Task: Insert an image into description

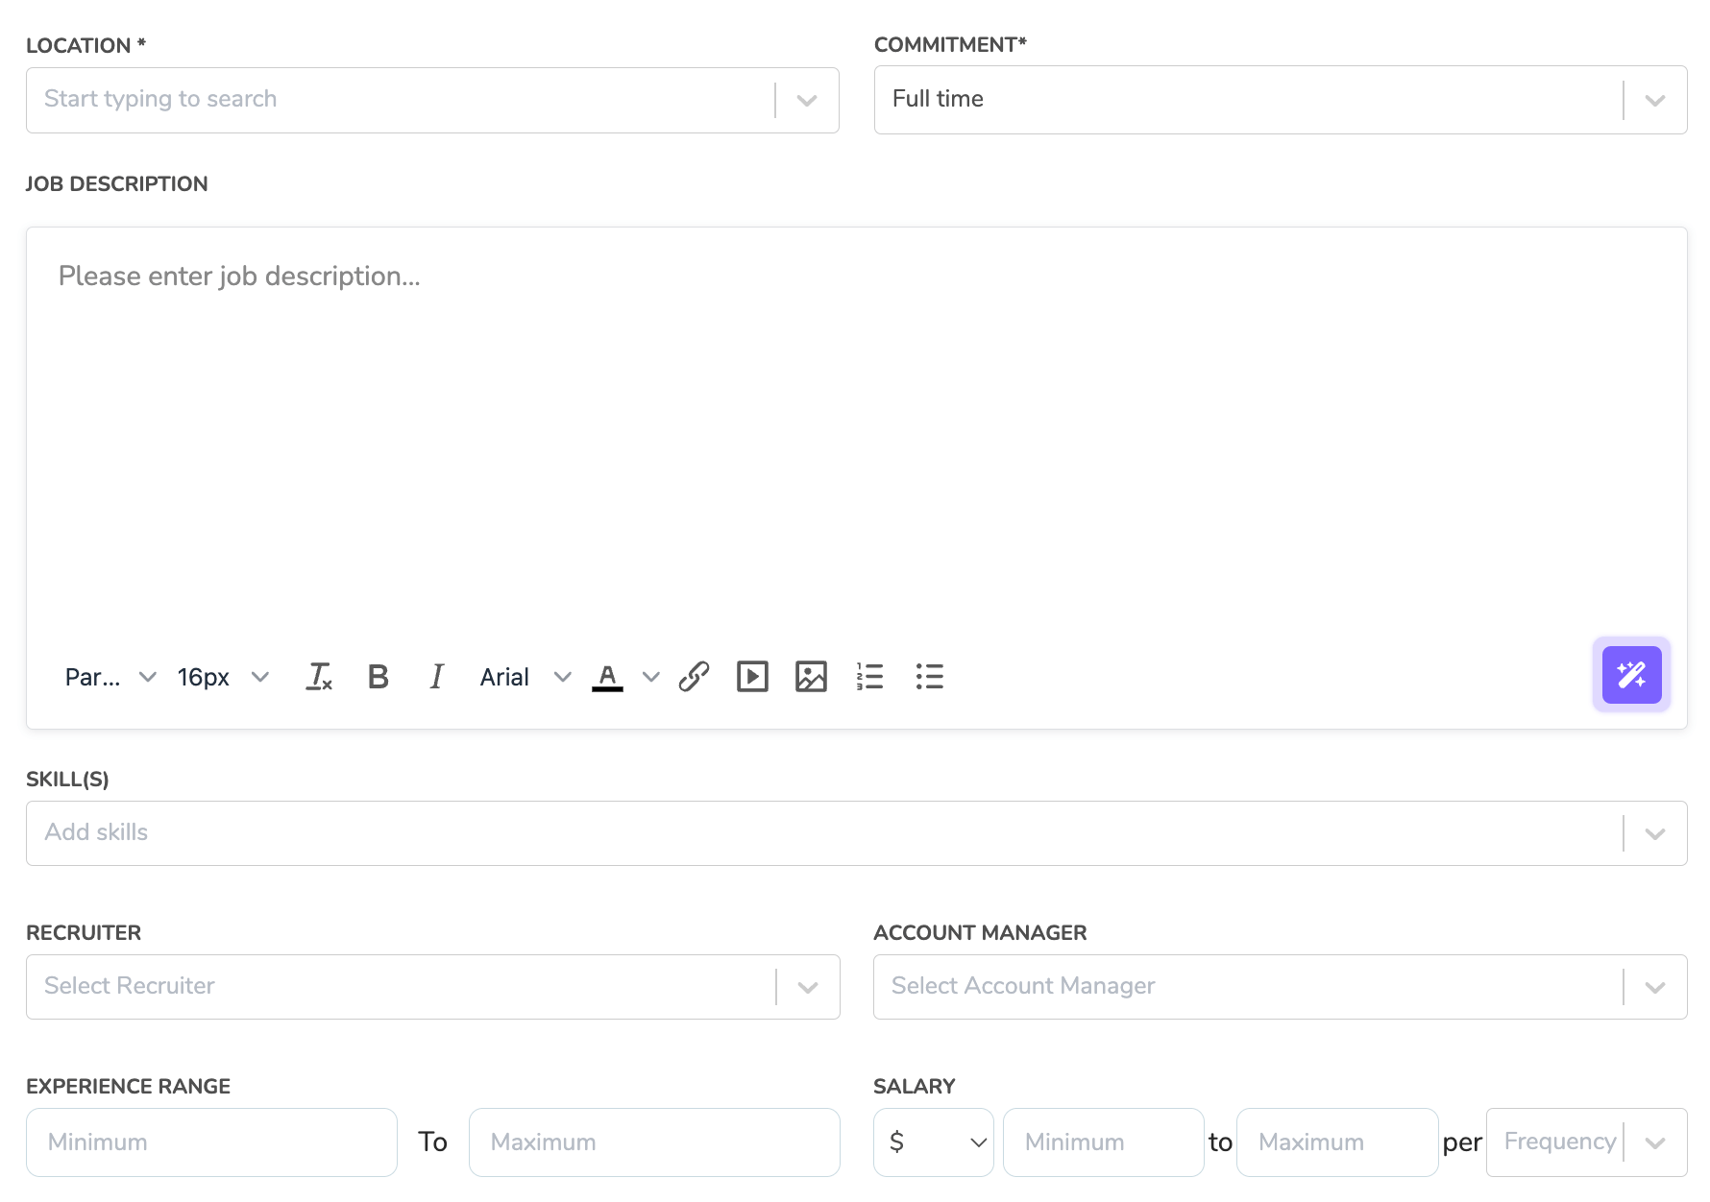Action: click(811, 677)
